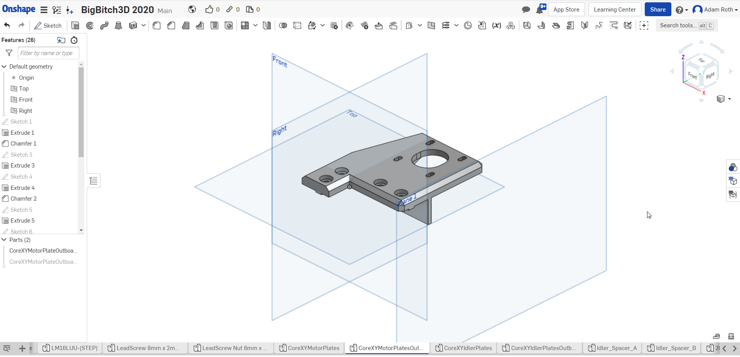Select the Boolean tool
The width and height of the screenshot is (740, 357).
tap(283, 25)
